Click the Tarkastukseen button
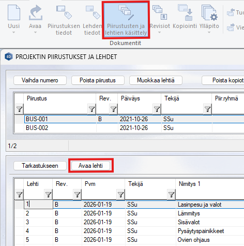Screen dimensions: 244x246 pyautogui.click(x=40, y=166)
